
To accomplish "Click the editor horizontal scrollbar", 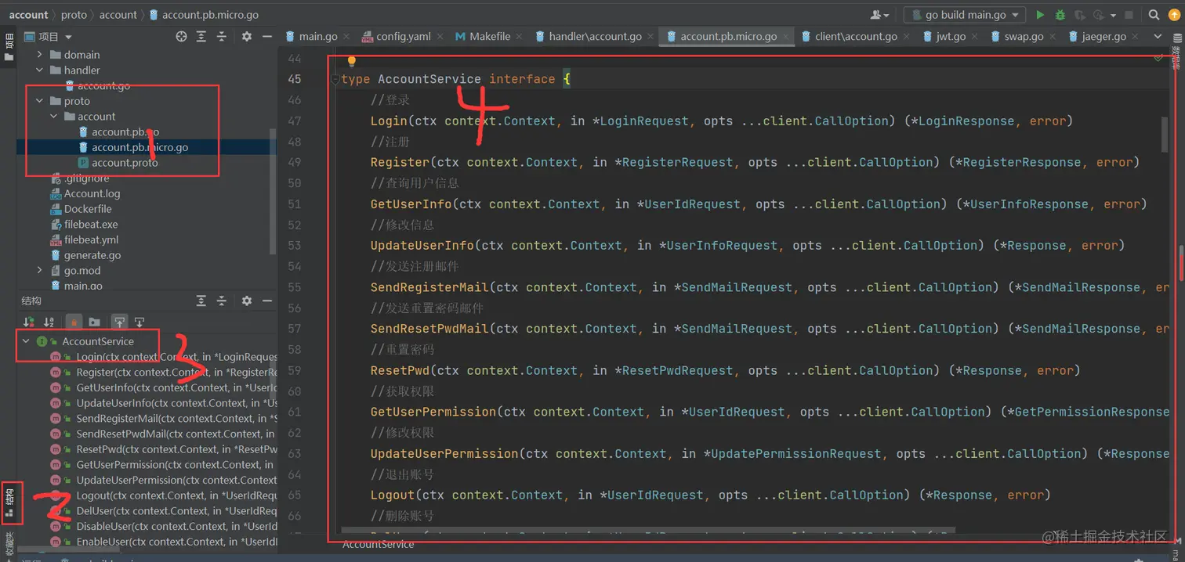I will click(648, 531).
